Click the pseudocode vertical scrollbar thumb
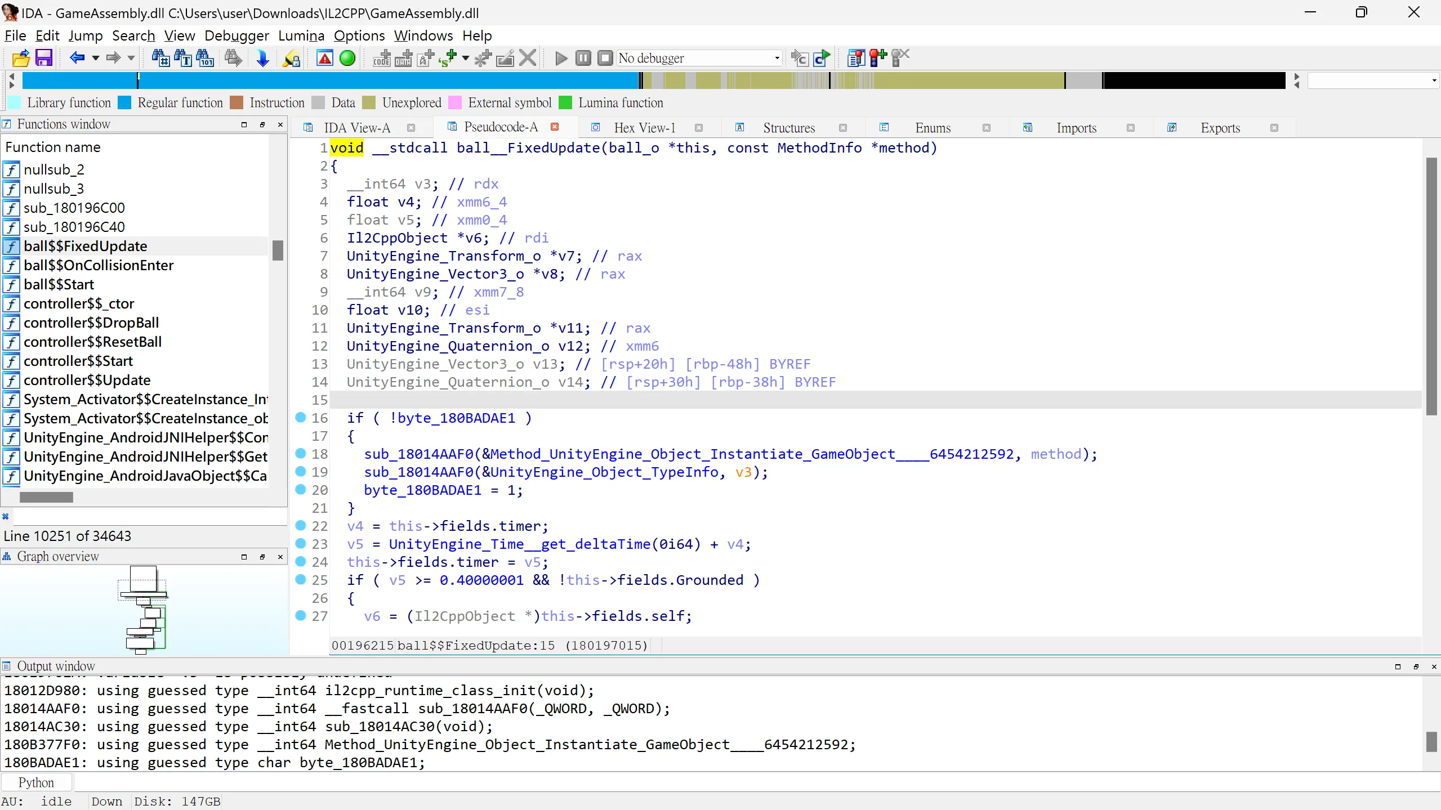Viewport: 1441px width, 810px height. [x=1431, y=287]
